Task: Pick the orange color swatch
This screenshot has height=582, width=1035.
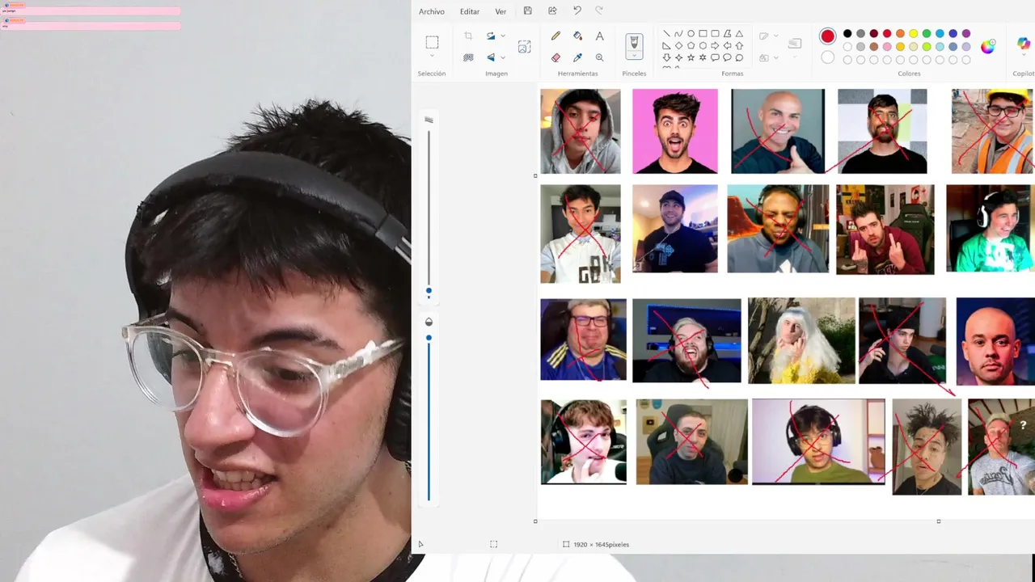Action: coord(900,34)
